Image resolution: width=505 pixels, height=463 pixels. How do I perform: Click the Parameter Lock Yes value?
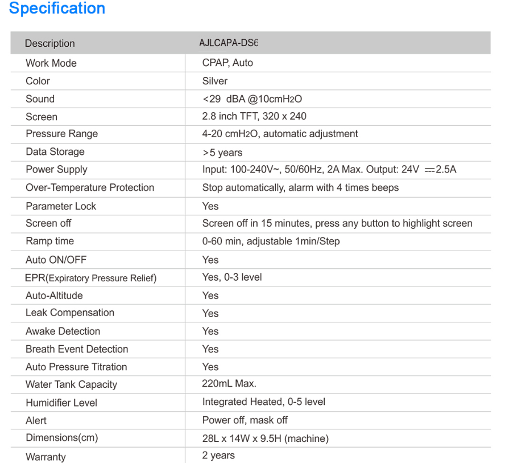coord(210,206)
